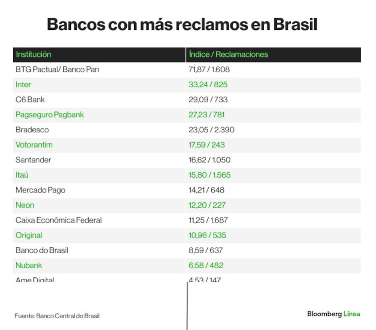376x330 pixels.
Task: Click the Bradesco institution name
Action: (x=32, y=130)
